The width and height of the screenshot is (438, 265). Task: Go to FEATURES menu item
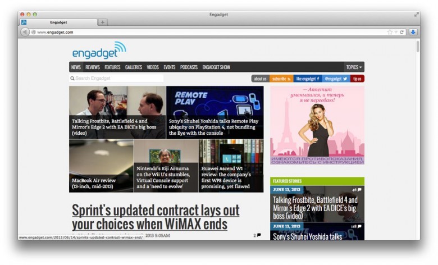click(x=112, y=67)
